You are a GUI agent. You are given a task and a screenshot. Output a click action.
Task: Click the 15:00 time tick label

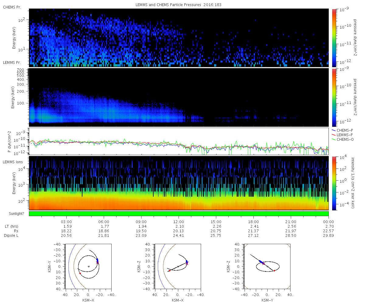pos(216,222)
